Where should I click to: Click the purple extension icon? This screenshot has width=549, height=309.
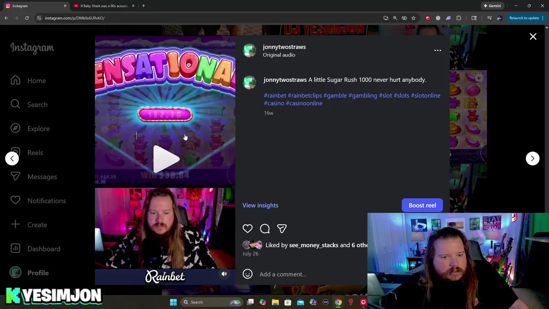448,18
